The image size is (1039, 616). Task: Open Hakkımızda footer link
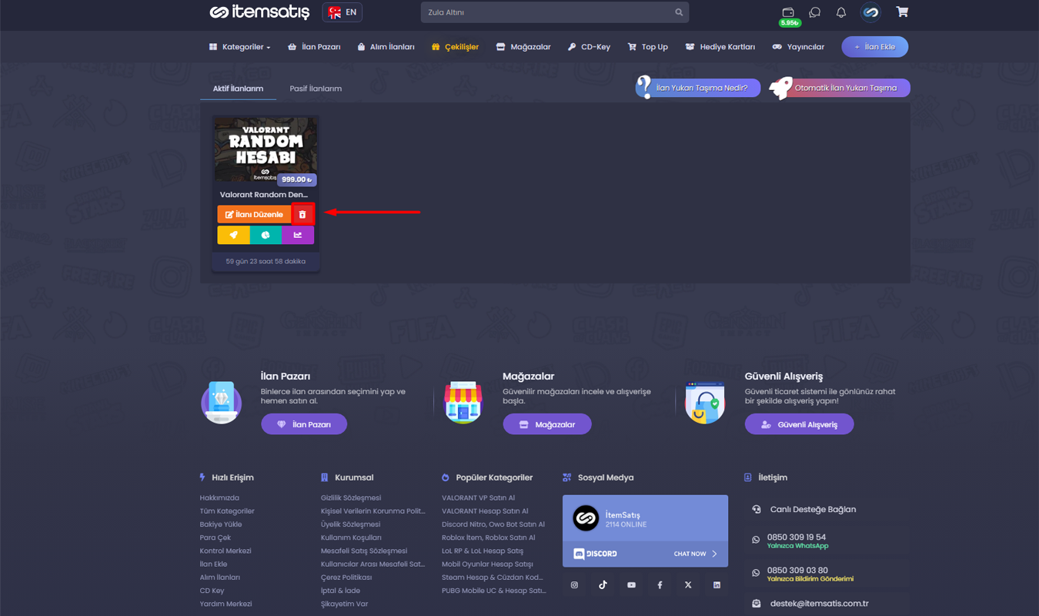(219, 498)
